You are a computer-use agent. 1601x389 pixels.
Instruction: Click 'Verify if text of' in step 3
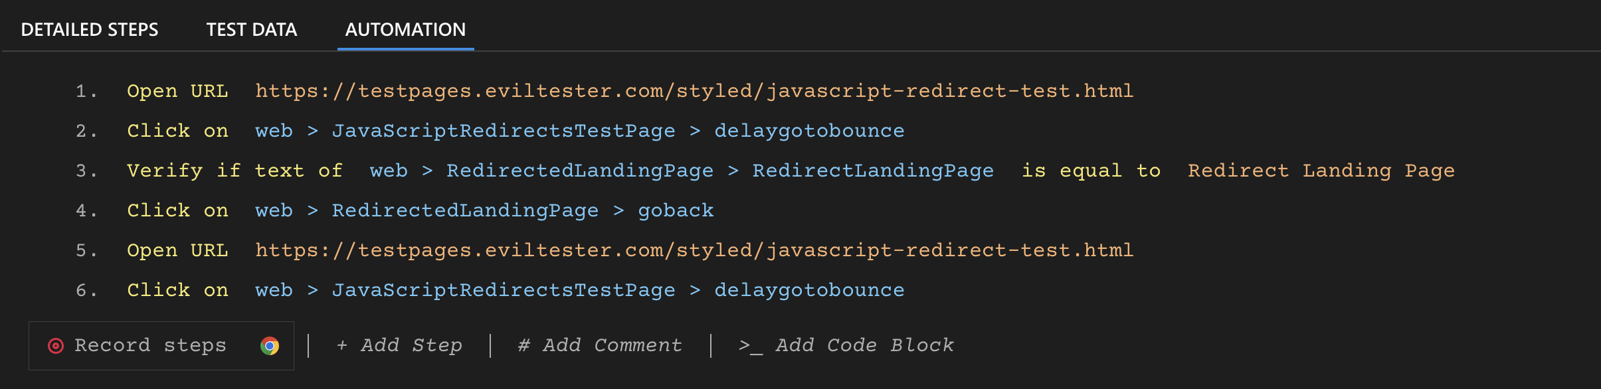[235, 171]
